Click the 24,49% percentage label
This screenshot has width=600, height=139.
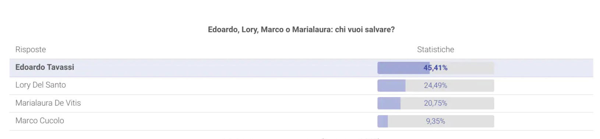(435, 86)
